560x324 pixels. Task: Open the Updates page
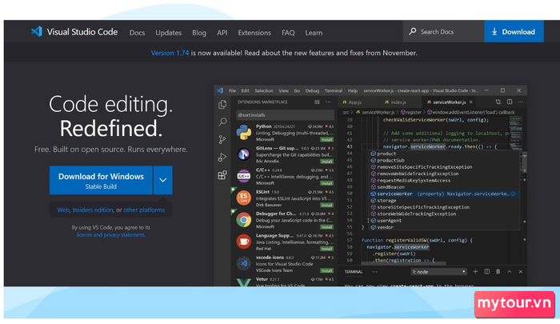(x=168, y=33)
